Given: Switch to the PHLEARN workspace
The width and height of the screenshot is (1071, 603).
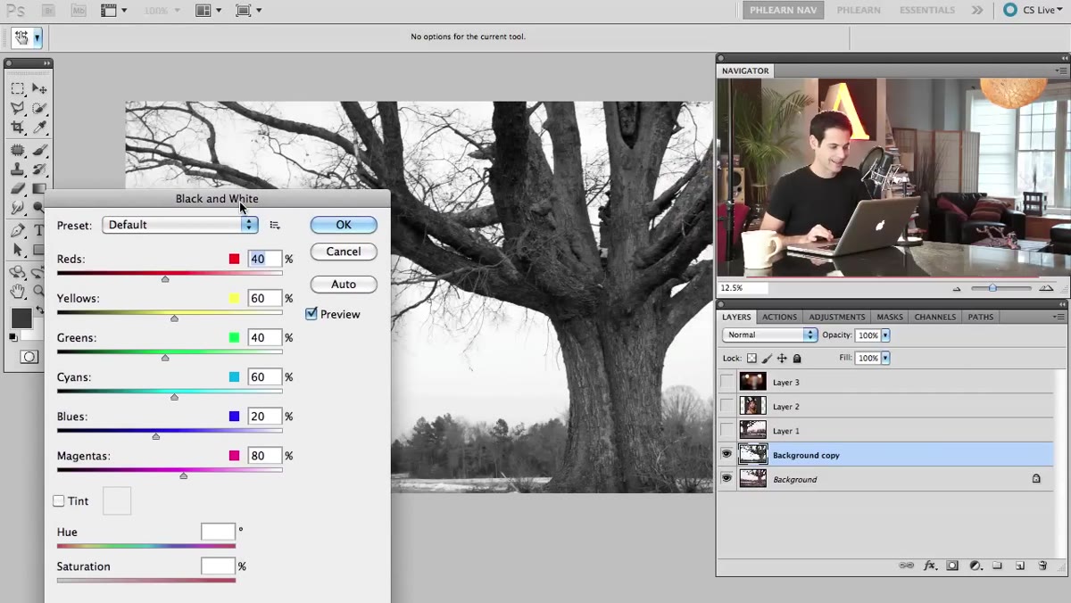Looking at the screenshot, I should (859, 11).
